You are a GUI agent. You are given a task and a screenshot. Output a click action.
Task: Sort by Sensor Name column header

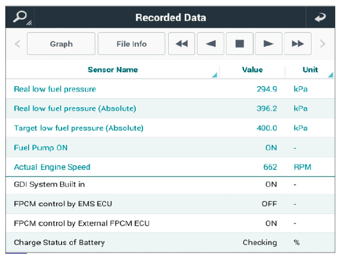click(x=112, y=69)
